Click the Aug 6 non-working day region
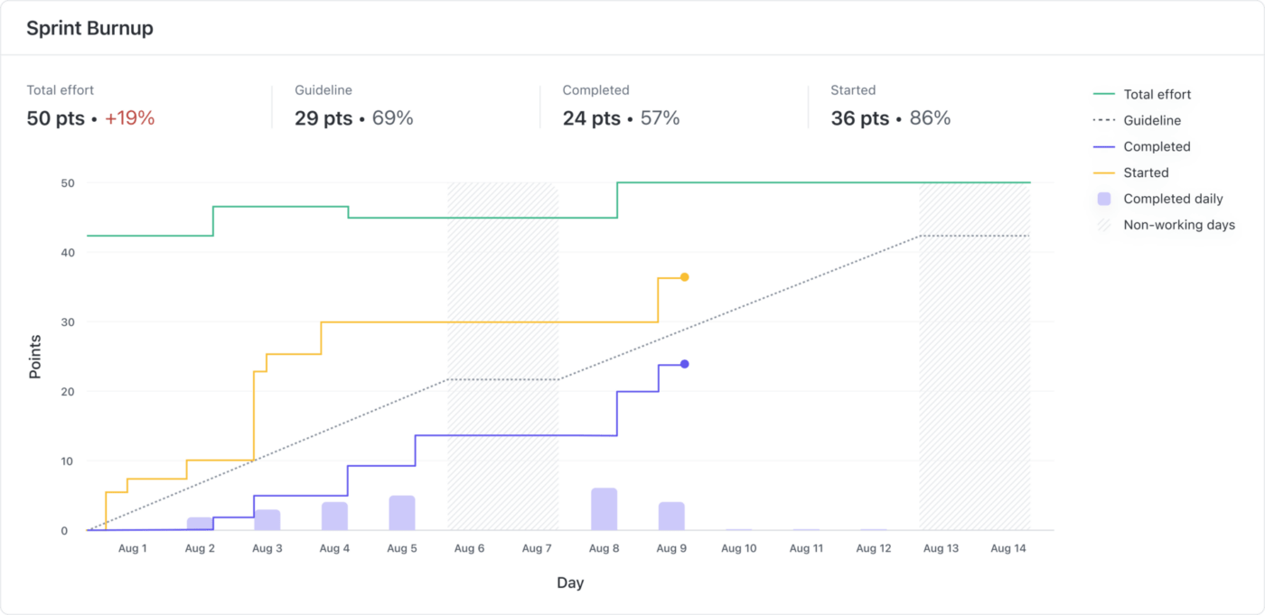 pos(470,361)
